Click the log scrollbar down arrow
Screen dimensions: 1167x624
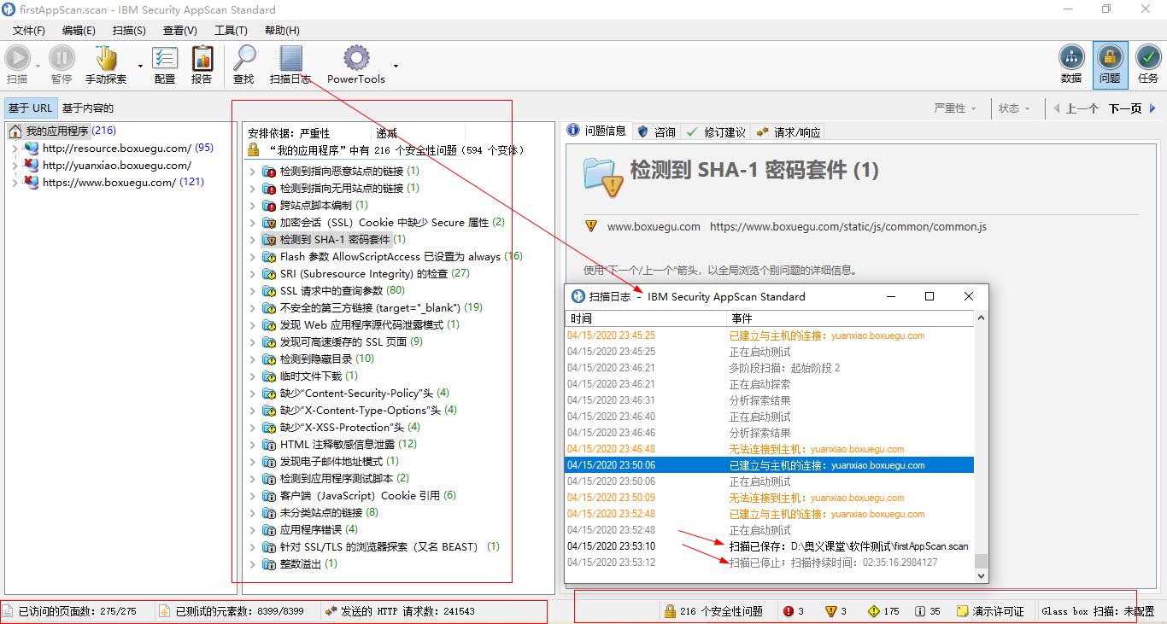pyautogui.click(x=981, y=576)
